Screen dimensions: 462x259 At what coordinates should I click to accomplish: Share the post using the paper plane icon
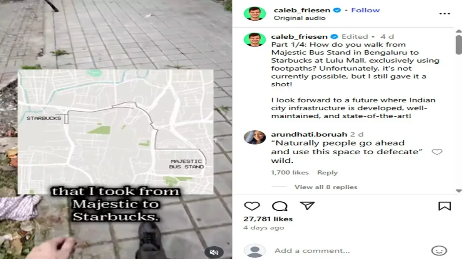[x=307, y=206]
